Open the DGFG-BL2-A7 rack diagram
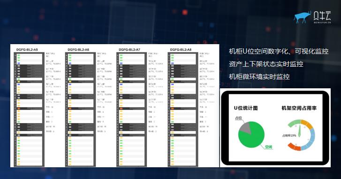 pyautogui.click(x=132, y=109)
